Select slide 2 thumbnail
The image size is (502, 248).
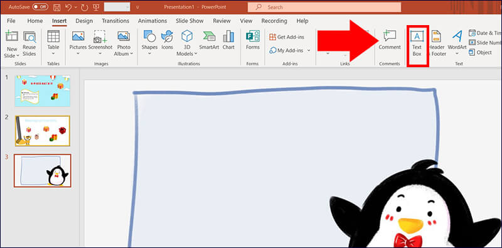(42, 131)
